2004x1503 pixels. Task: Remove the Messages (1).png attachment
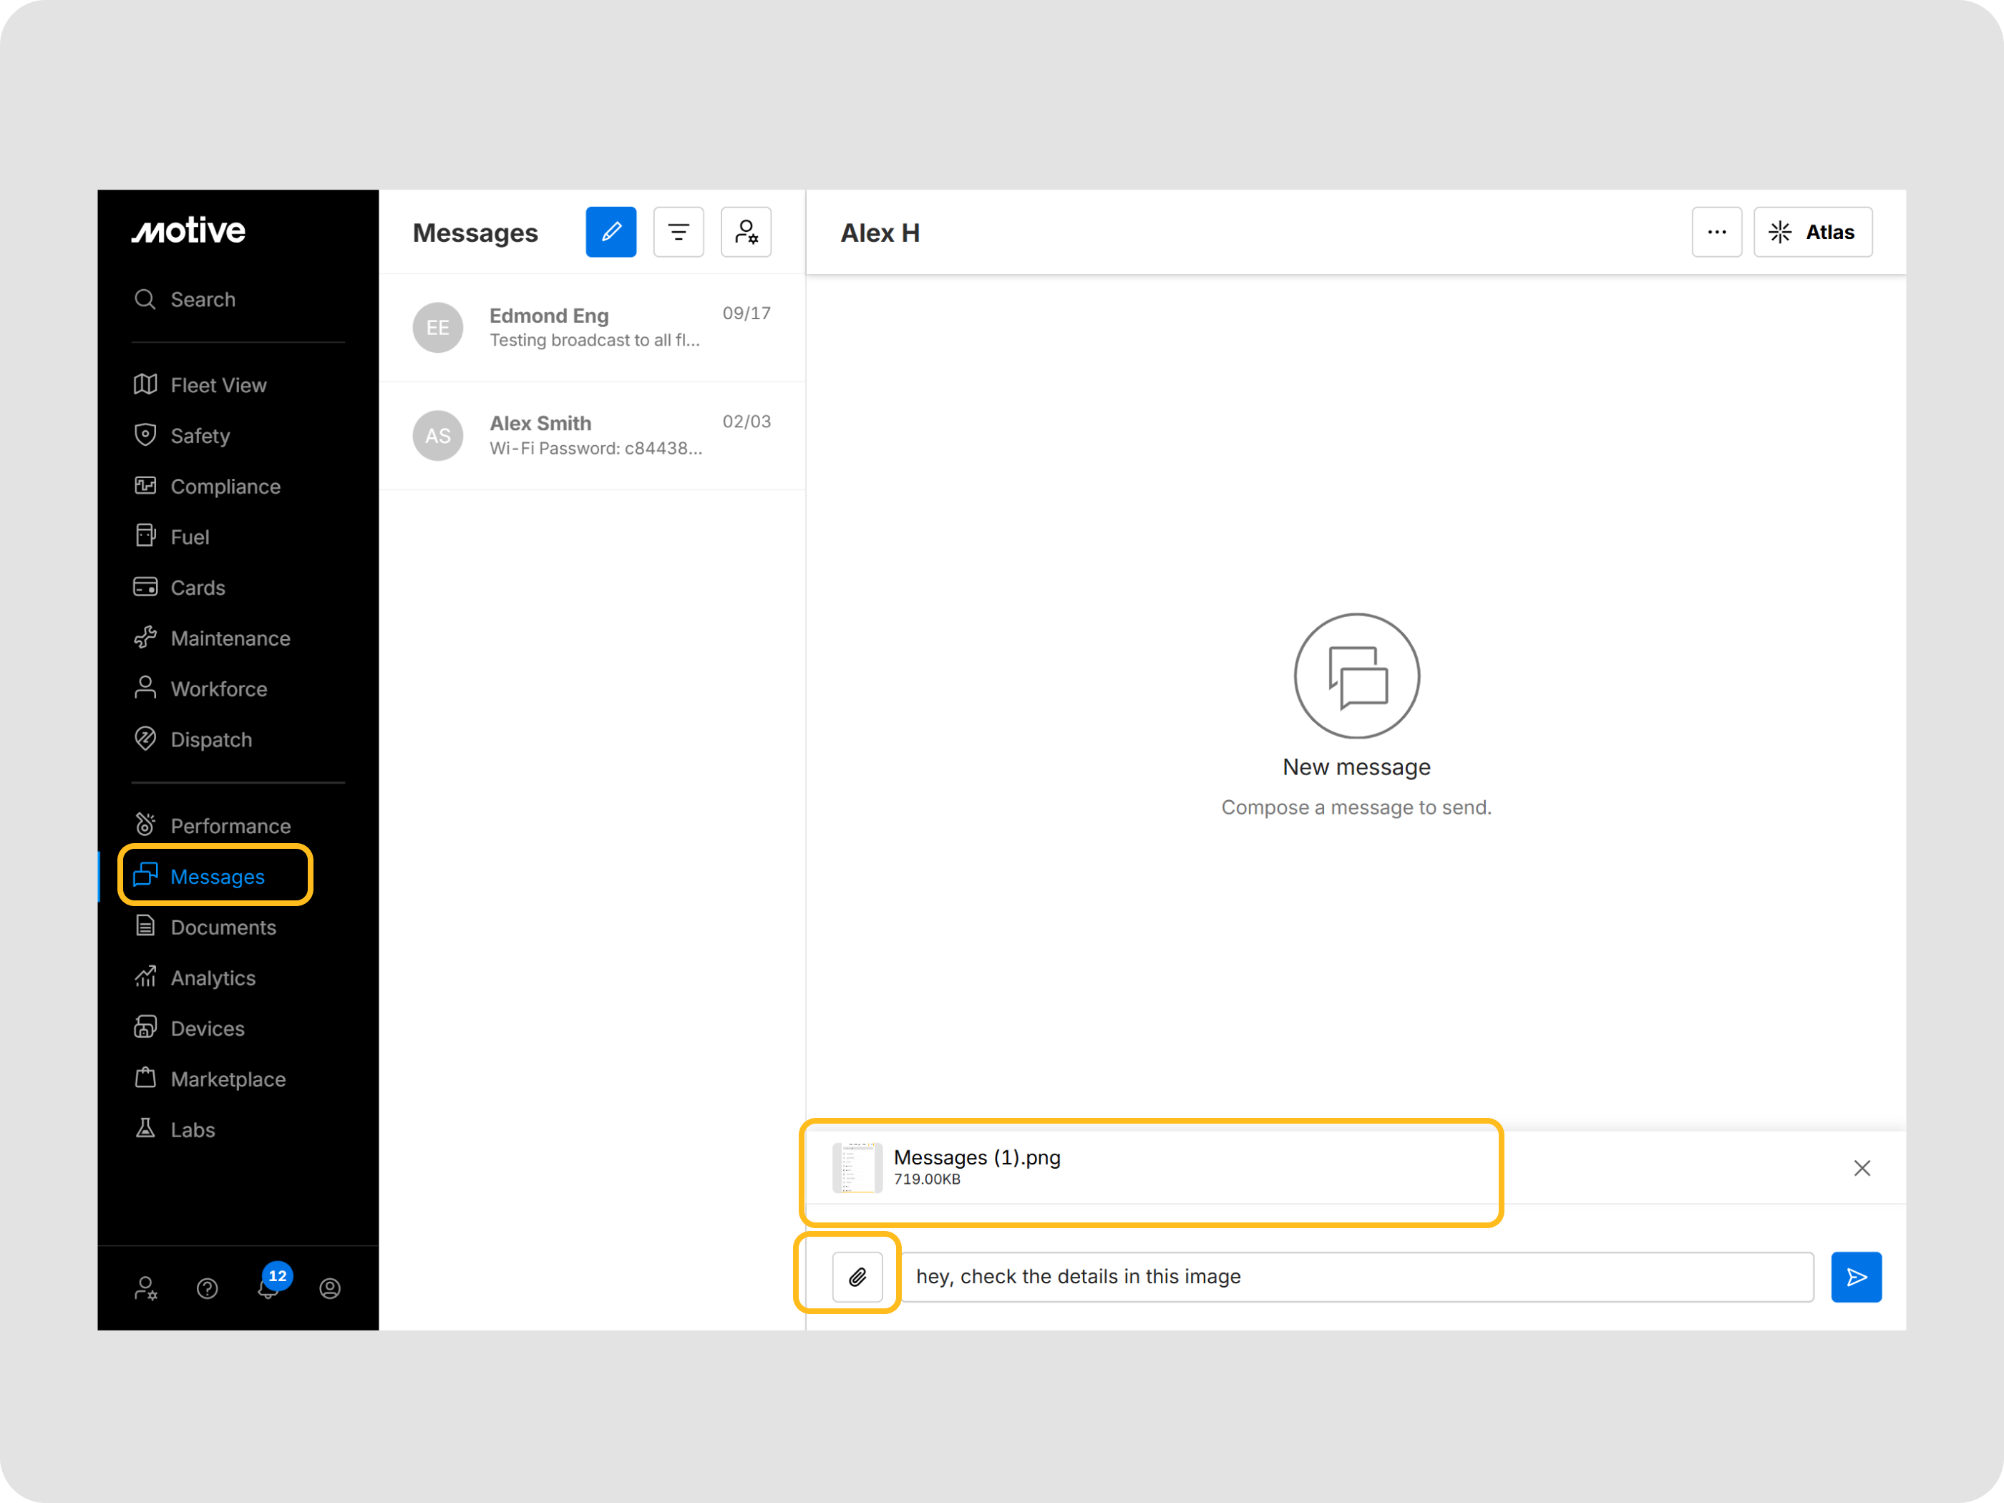(x=1862, y=1168)
